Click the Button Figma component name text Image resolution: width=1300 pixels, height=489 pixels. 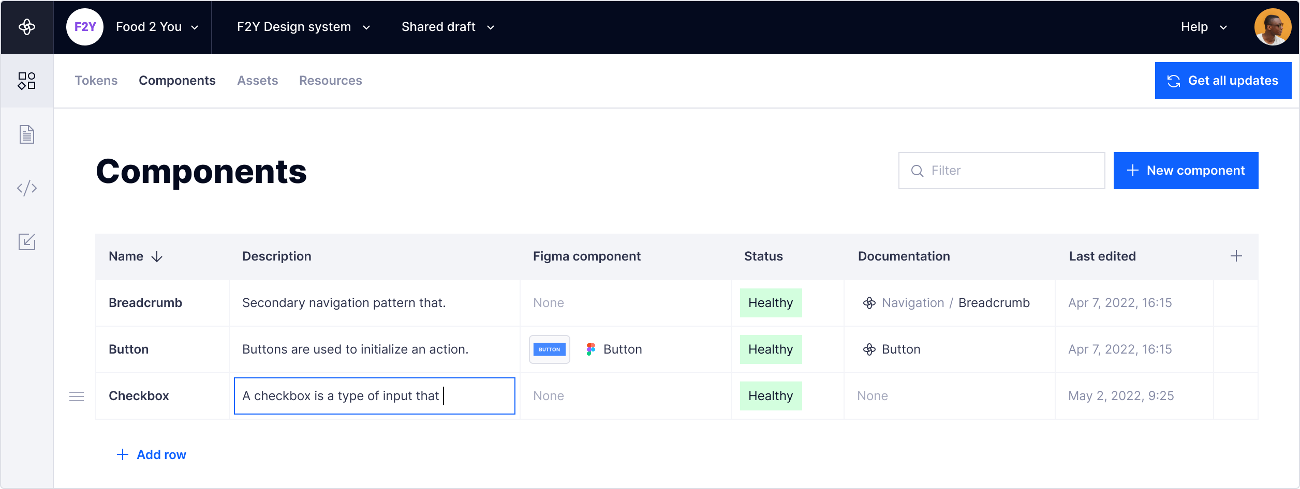coord(623,349)
